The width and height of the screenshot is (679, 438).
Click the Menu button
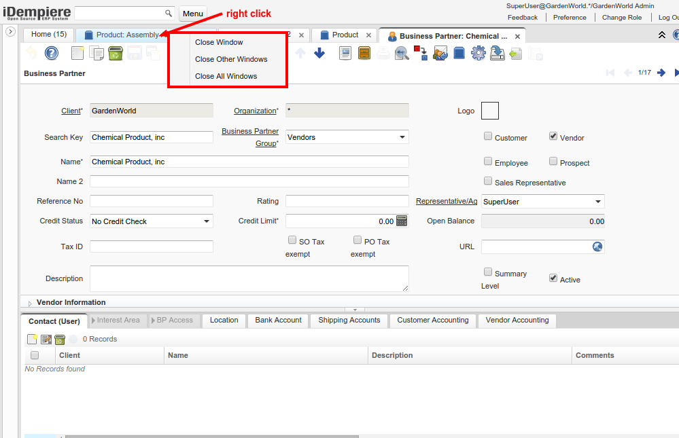coord(192,14)
